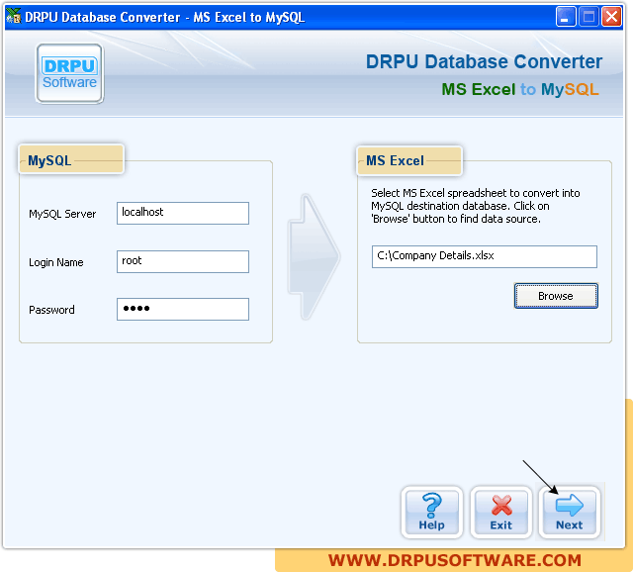Click the Password input field
The image size is (633, 572).
coord(183,309)
